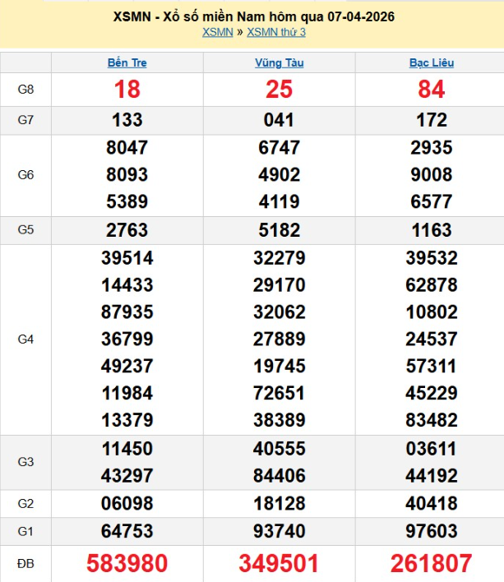
Task: Click the G1 result 93740
Action: click(x=279, y=530)
